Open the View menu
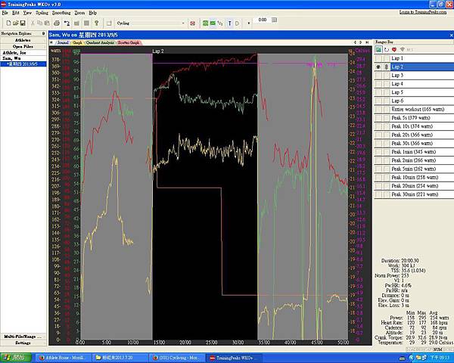454x363 pixels. click(27, 13)
